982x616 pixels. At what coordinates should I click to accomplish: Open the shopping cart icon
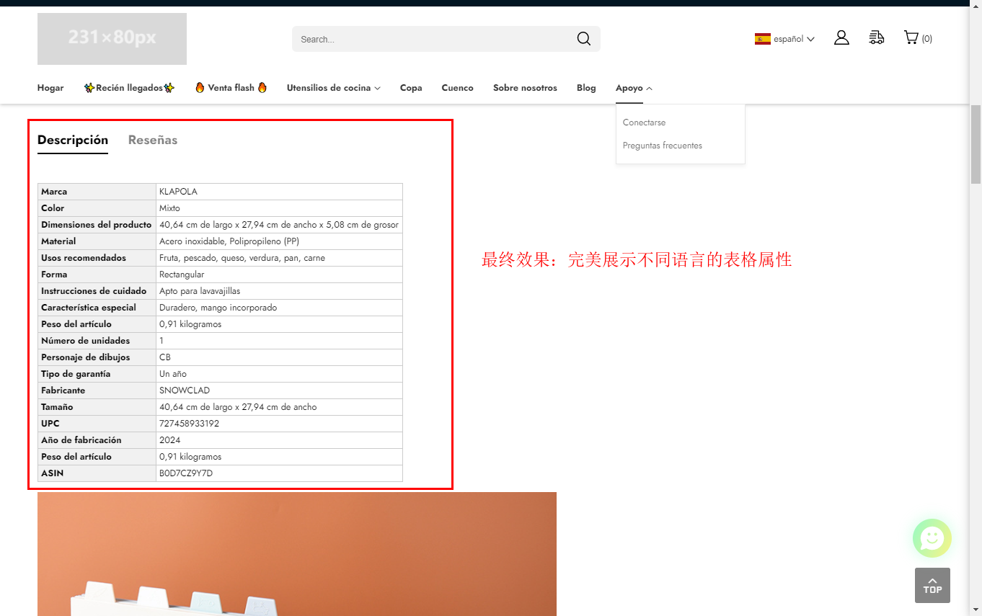point(911,37)
